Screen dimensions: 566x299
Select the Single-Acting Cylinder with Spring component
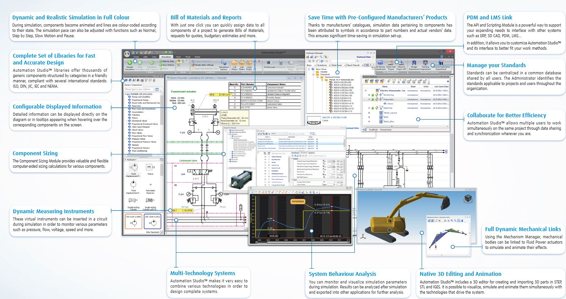(x=150, y=203)
